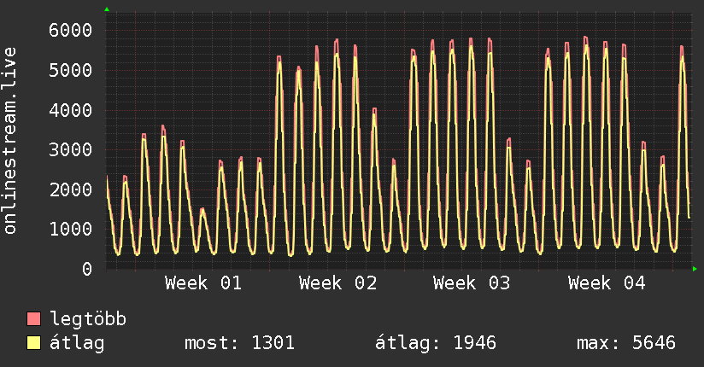Viewport: 704px width, 367px height.
Task: Click the Week 01 x-axis label
Action: (x=203, y=283)
